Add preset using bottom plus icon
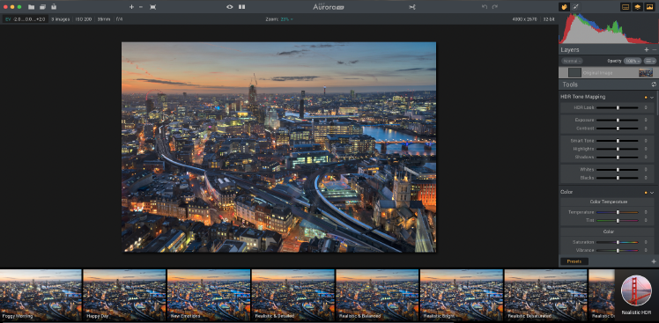 click(x=654, y=261)
